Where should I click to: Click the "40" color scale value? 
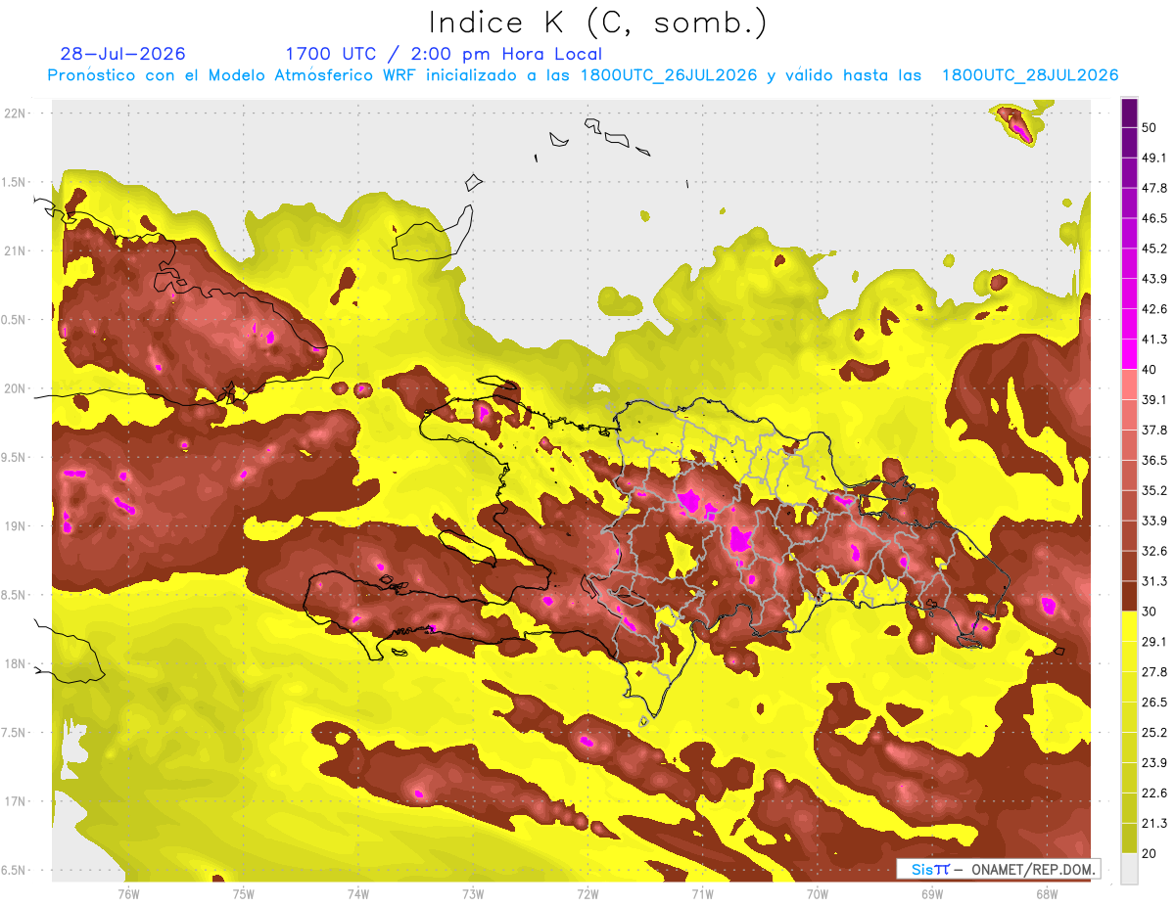(1150, 370)
